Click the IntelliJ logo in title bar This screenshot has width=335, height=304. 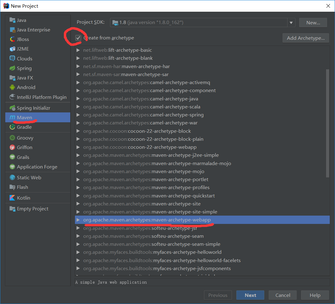[6, 6]
